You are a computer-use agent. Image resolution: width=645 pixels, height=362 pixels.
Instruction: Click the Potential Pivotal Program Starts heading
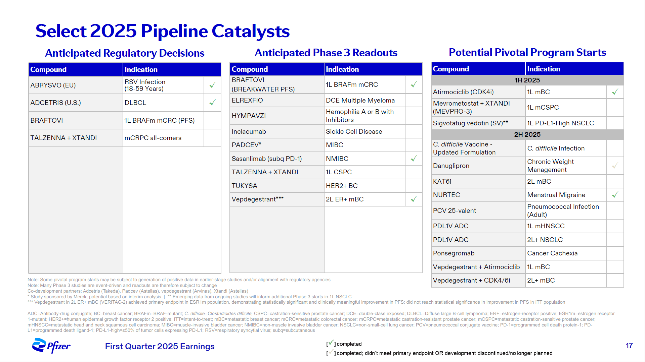pos(527,52)
